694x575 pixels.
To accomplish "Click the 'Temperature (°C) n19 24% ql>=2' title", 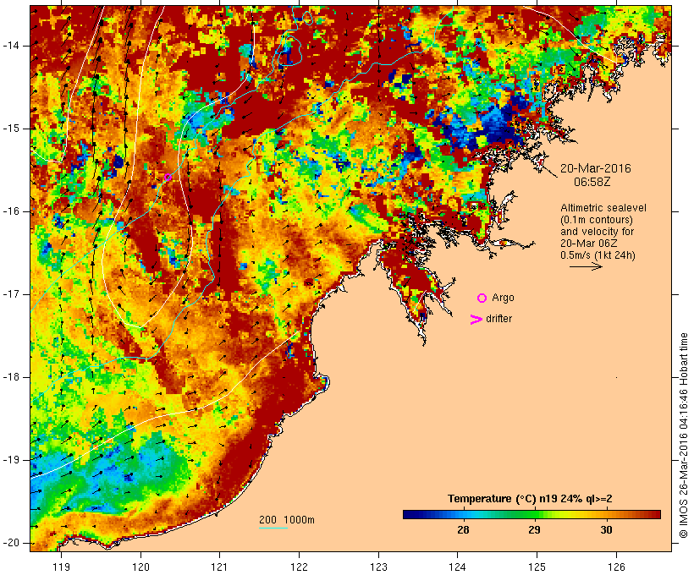I will (530, 499).
